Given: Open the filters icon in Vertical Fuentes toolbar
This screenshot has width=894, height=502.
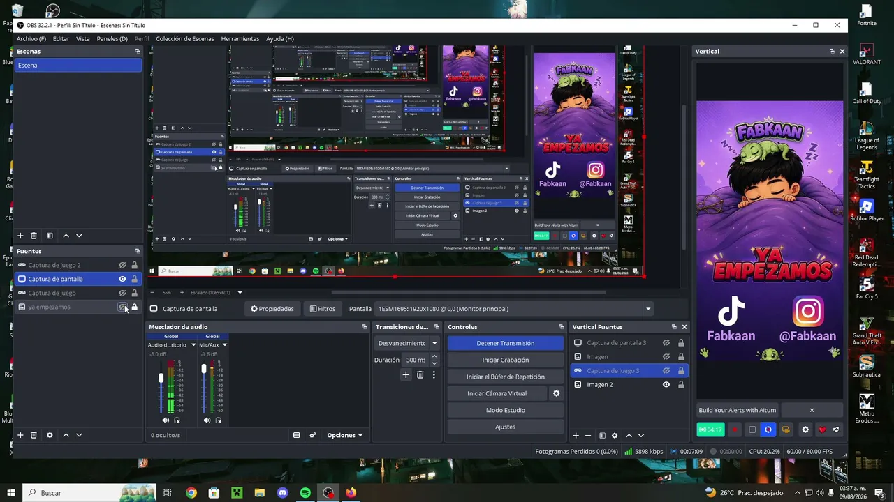Looking at the screenshot, I should (602, 435).
